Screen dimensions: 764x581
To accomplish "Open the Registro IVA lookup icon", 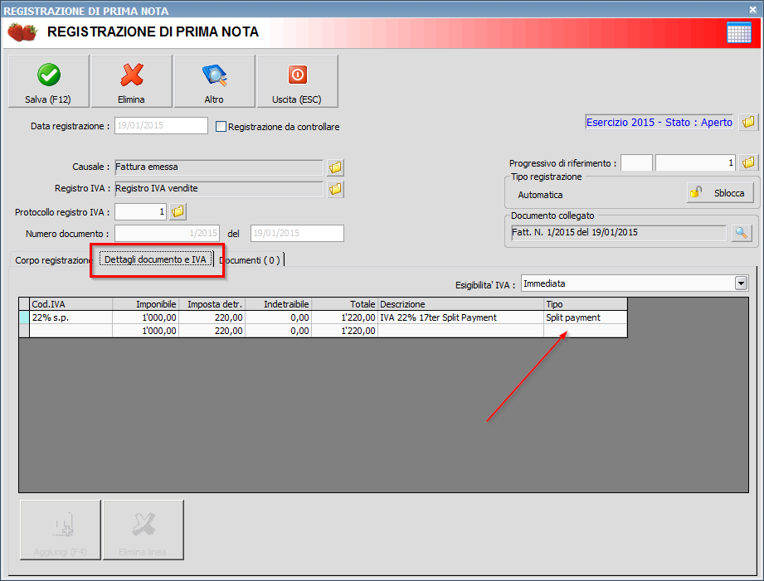I will [x=334, y=190].
